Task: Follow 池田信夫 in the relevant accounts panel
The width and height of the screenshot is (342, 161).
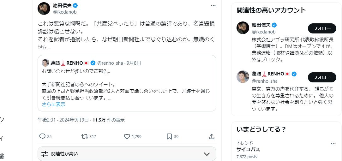Action: [x=322, y=28]
